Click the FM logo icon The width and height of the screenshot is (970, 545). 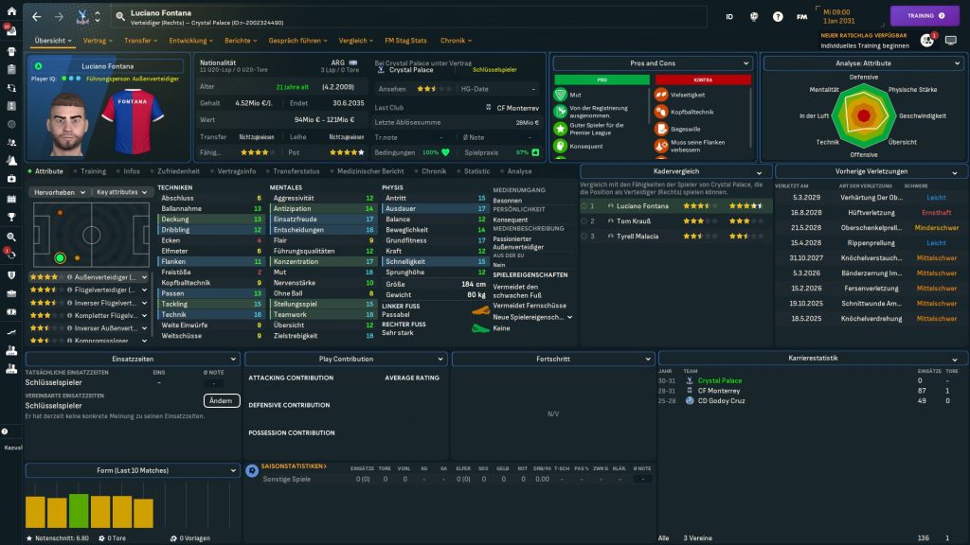pyautogui.click(x=802, y=16)
